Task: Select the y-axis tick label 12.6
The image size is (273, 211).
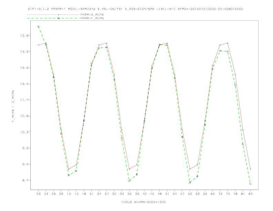Action: (24, 68)
